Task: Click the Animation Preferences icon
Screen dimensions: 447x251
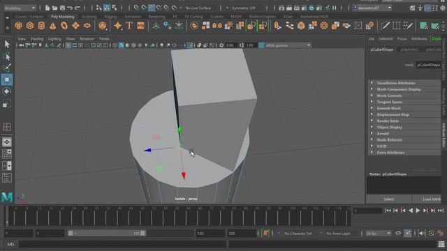Action: pos(441,234)
